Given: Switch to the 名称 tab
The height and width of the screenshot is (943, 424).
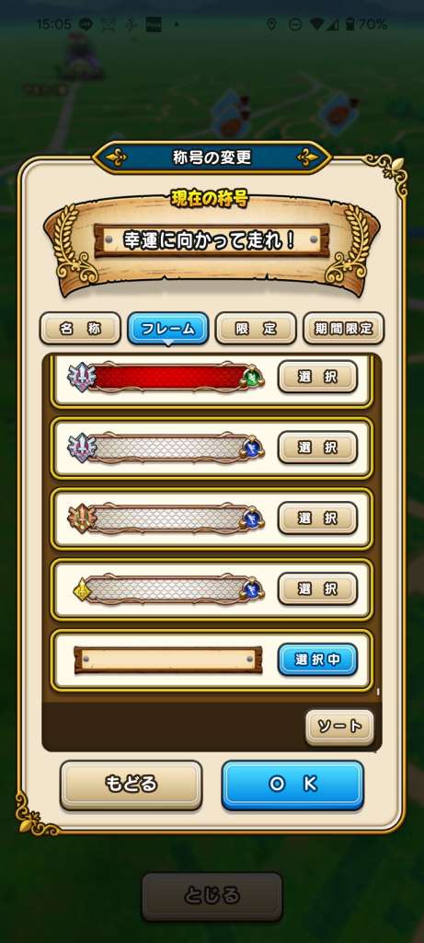Looking at the screenshot, I should point(80,329).
